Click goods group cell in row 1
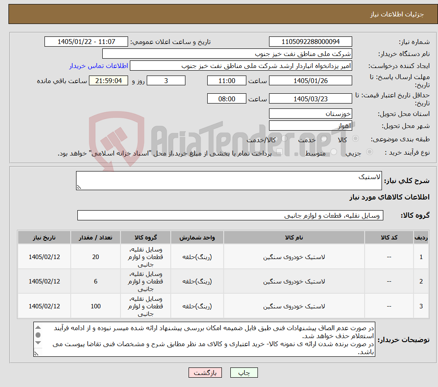This screenshot has height=387, width=438. click(145, 257)
